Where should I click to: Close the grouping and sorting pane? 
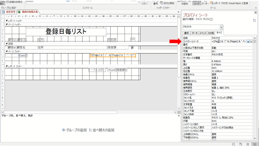pos(179,116)
